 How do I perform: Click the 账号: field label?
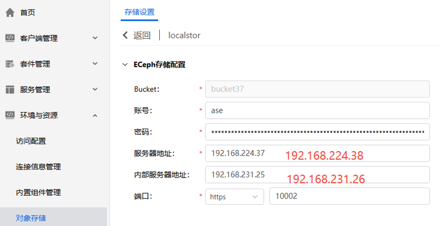[143, 110]
